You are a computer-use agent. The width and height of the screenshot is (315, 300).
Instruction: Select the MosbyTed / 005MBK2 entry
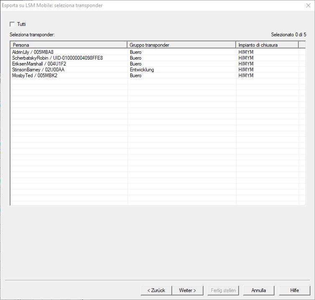35,76
